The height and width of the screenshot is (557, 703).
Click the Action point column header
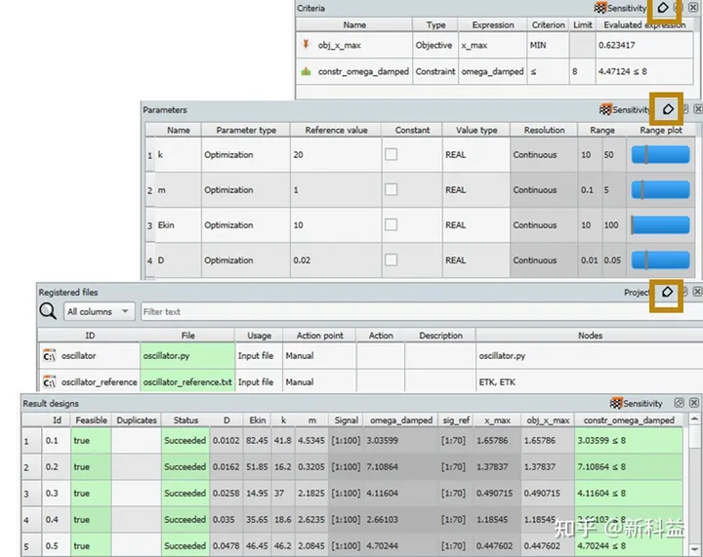coord(319,336)
